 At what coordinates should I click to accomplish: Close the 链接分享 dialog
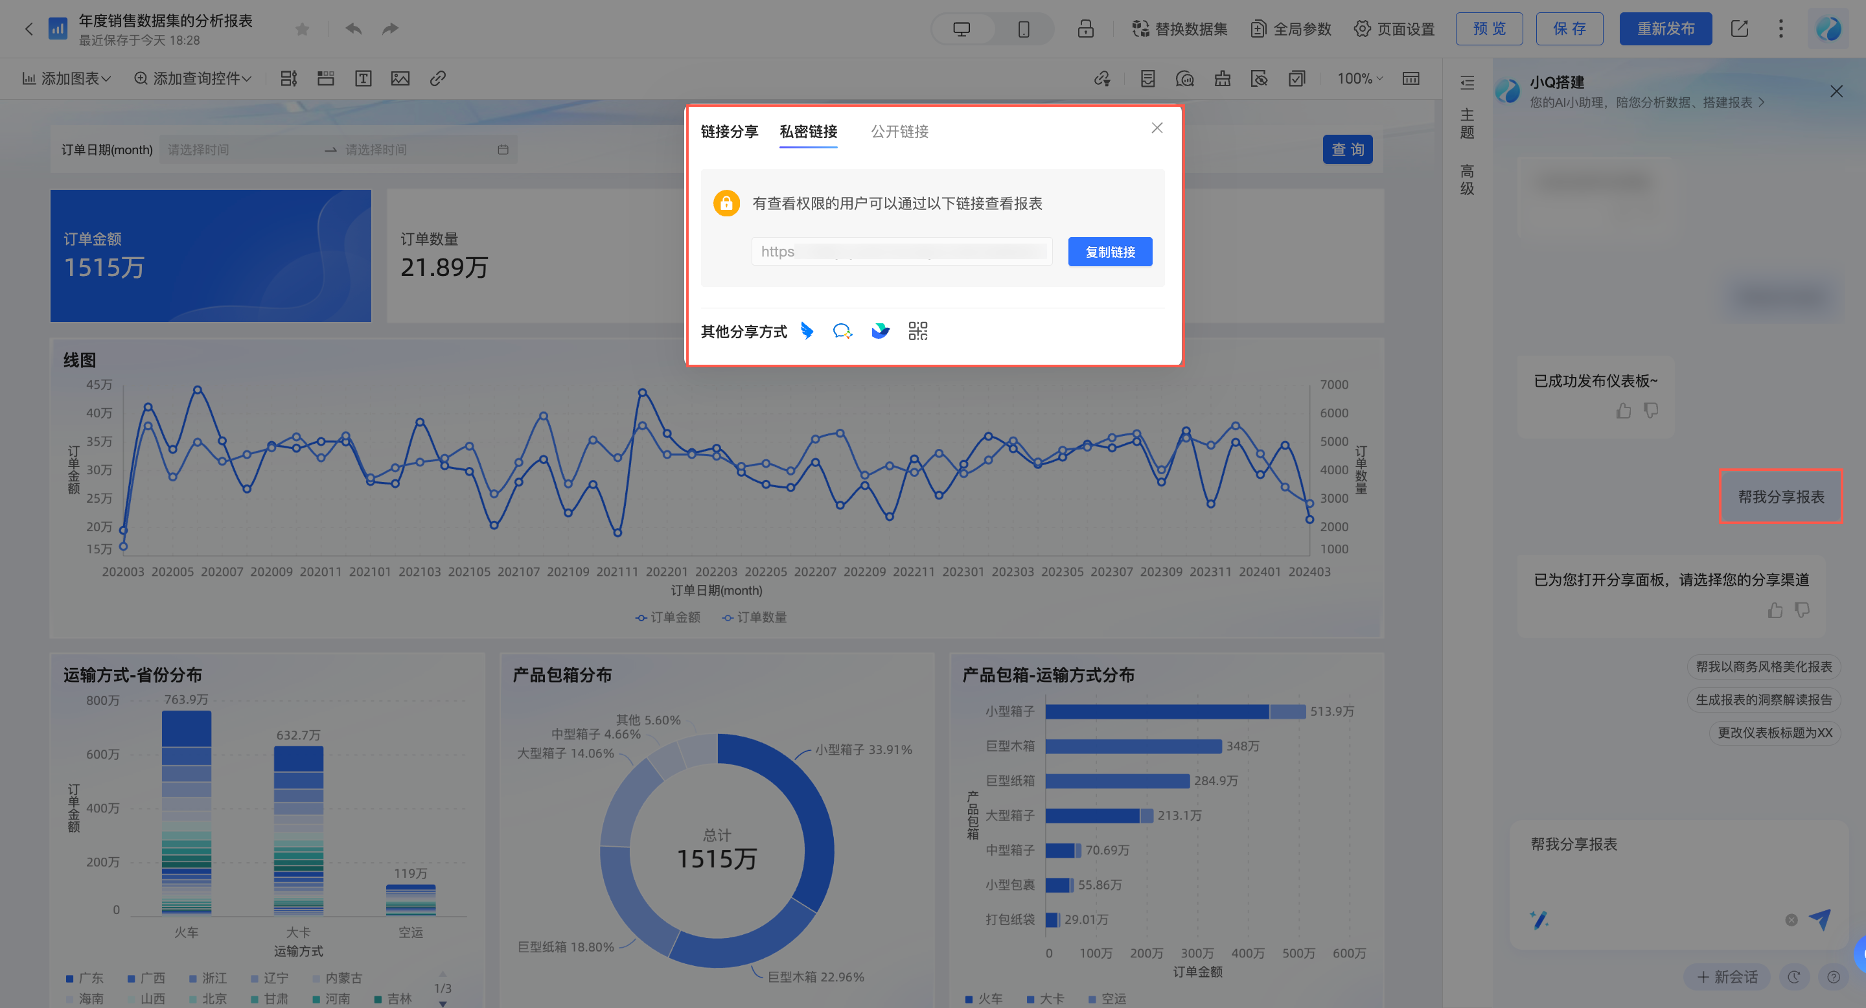point(1157,128)
